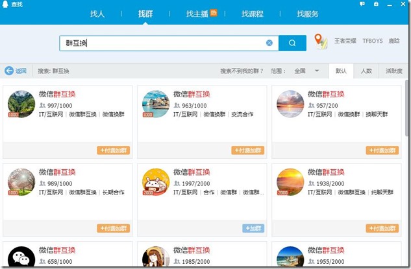The width and height of the screenshot is (411, 269).
Task: Click the 王者荣耀 hot search link
Action: (x=345, y=41)
